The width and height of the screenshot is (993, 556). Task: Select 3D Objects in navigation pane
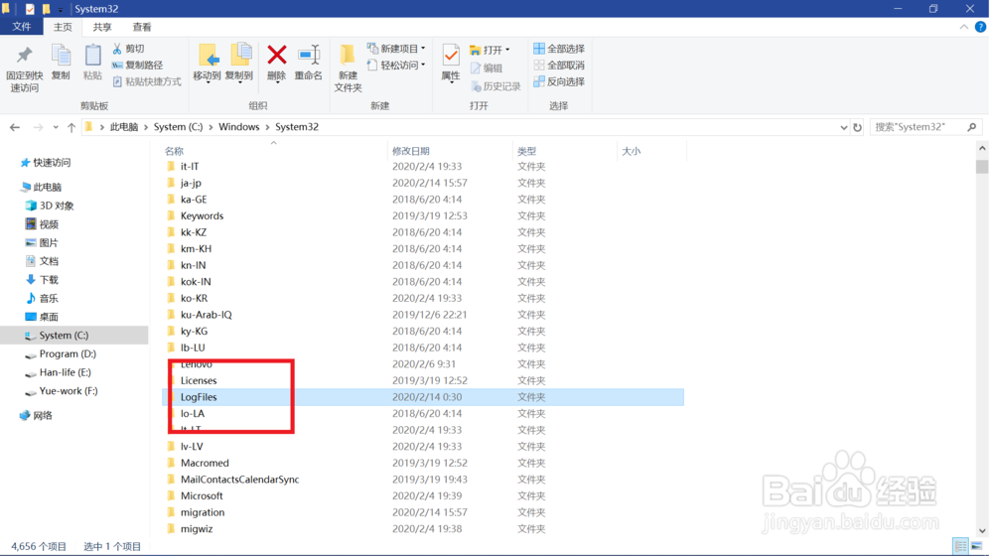50,206
